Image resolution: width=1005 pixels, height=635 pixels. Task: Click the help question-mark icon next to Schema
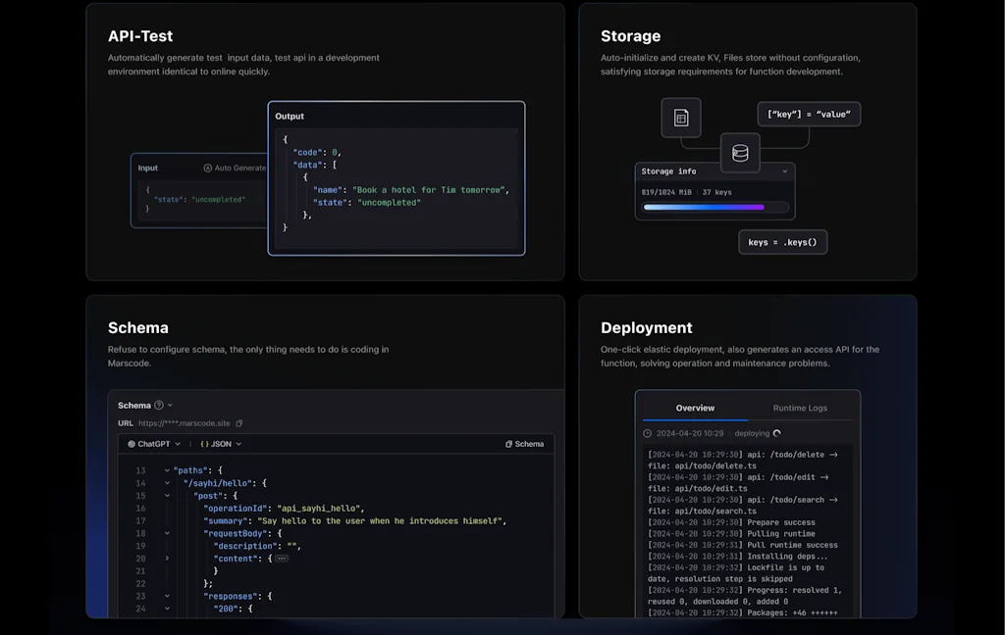(x=159, y=405)
